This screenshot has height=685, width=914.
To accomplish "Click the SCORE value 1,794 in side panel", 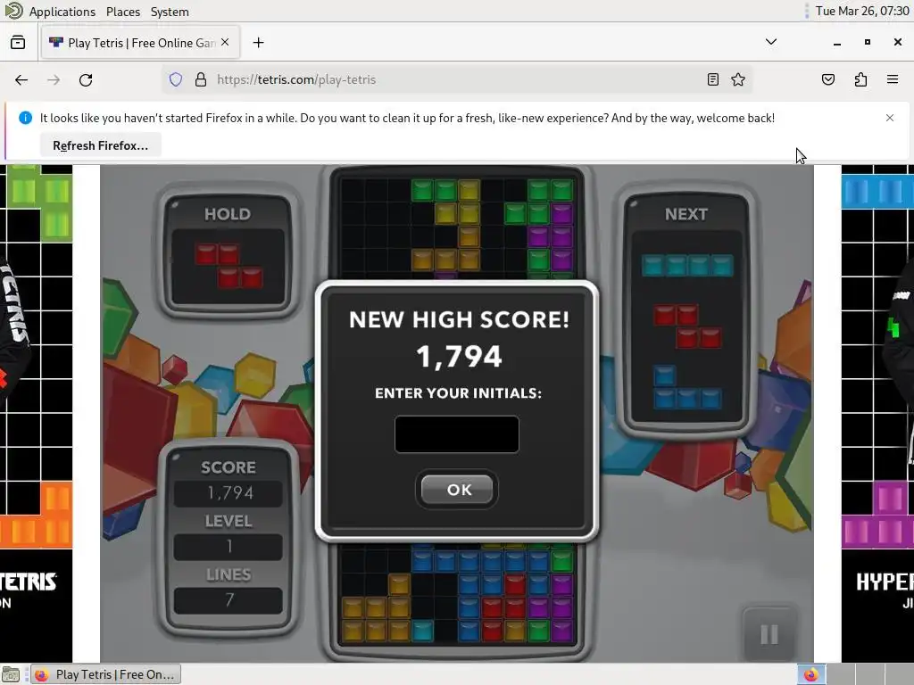I will click(228, 493).
